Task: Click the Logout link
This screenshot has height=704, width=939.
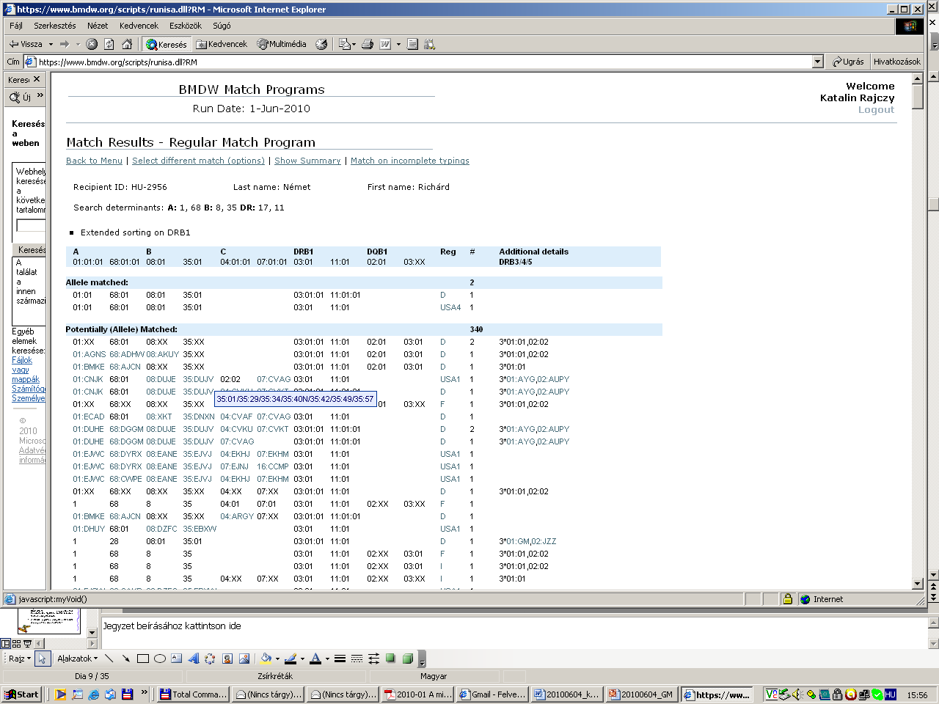Action: (877, 110)
